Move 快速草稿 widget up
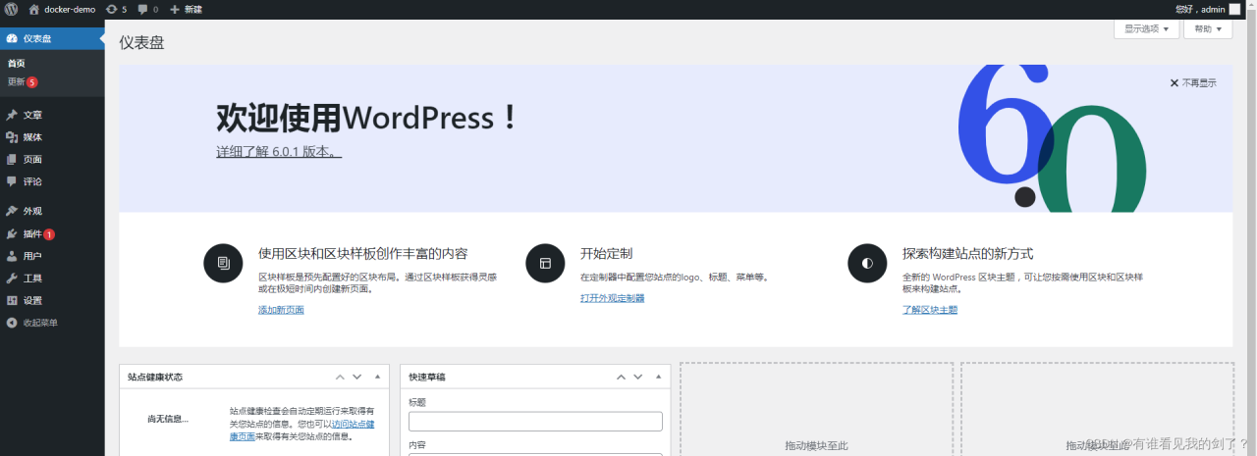The width and height of the screenshot is (1257, 456). [x=621, y=377]
